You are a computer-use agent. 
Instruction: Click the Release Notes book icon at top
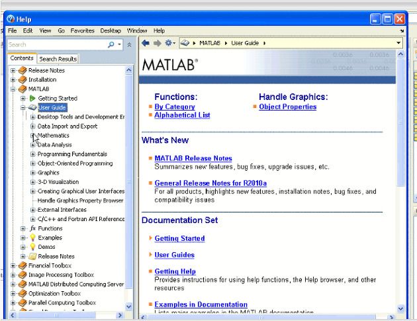pyautogui.click(x=23, y=70)
